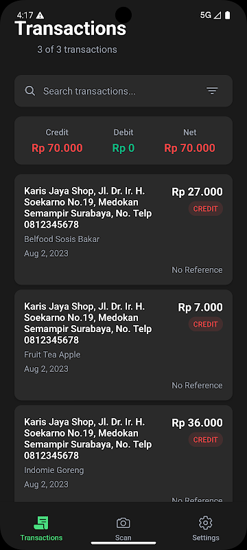Select the Credit total Rp 70.000
Screen dimensions: 247x550
coord(57,148)
